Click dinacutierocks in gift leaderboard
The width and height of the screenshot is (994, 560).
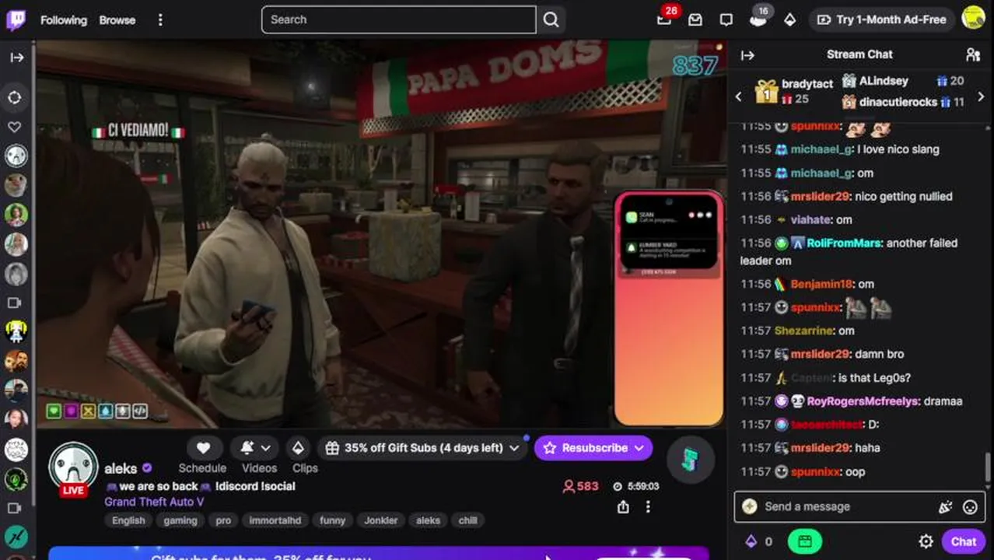[898, 102]
